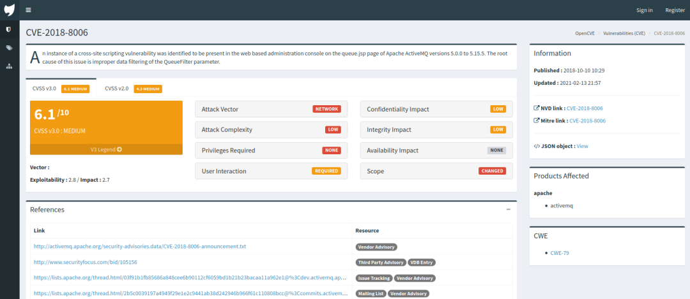The height and width of the screenshot is (299, 690).
Task: Click the NETWORK attack vector badge
Action: [x=326, y=109]
